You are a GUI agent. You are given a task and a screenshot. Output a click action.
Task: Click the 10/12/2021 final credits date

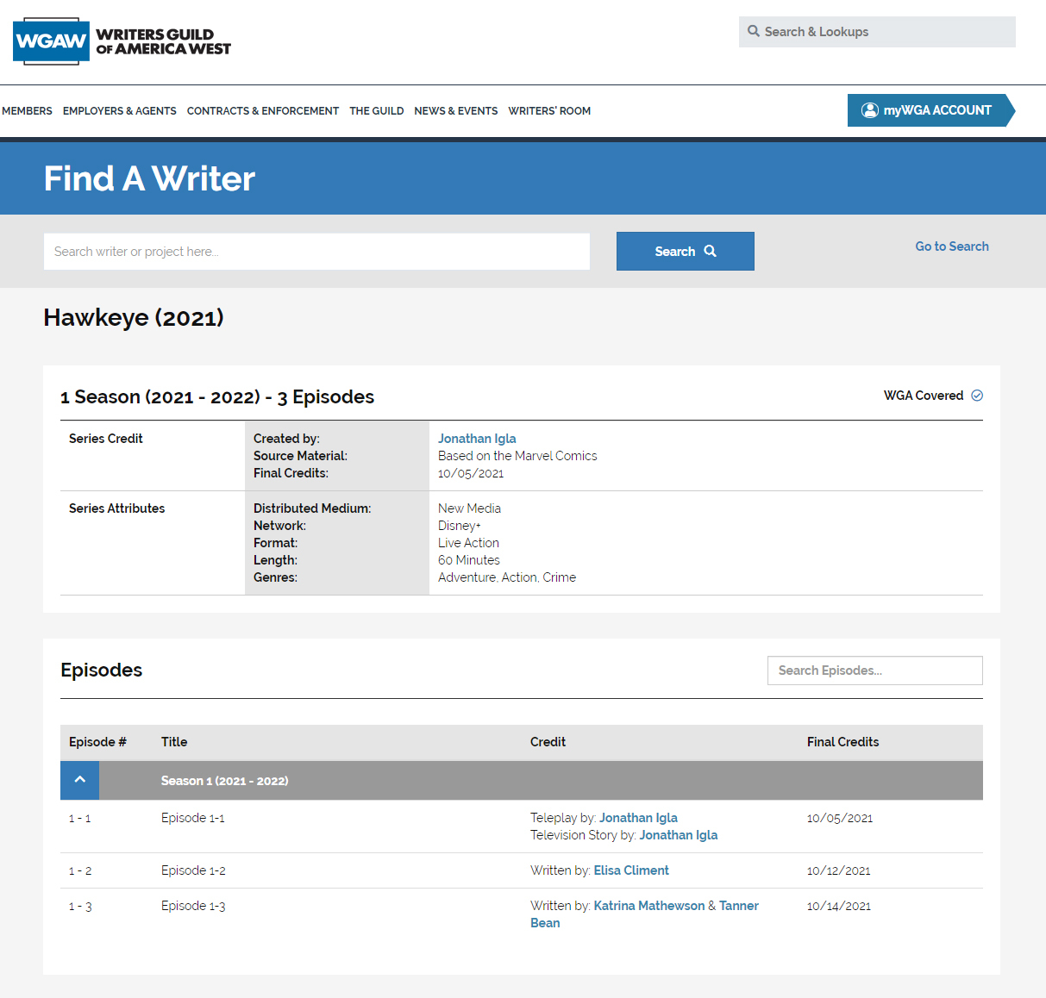tap(839, 871)
